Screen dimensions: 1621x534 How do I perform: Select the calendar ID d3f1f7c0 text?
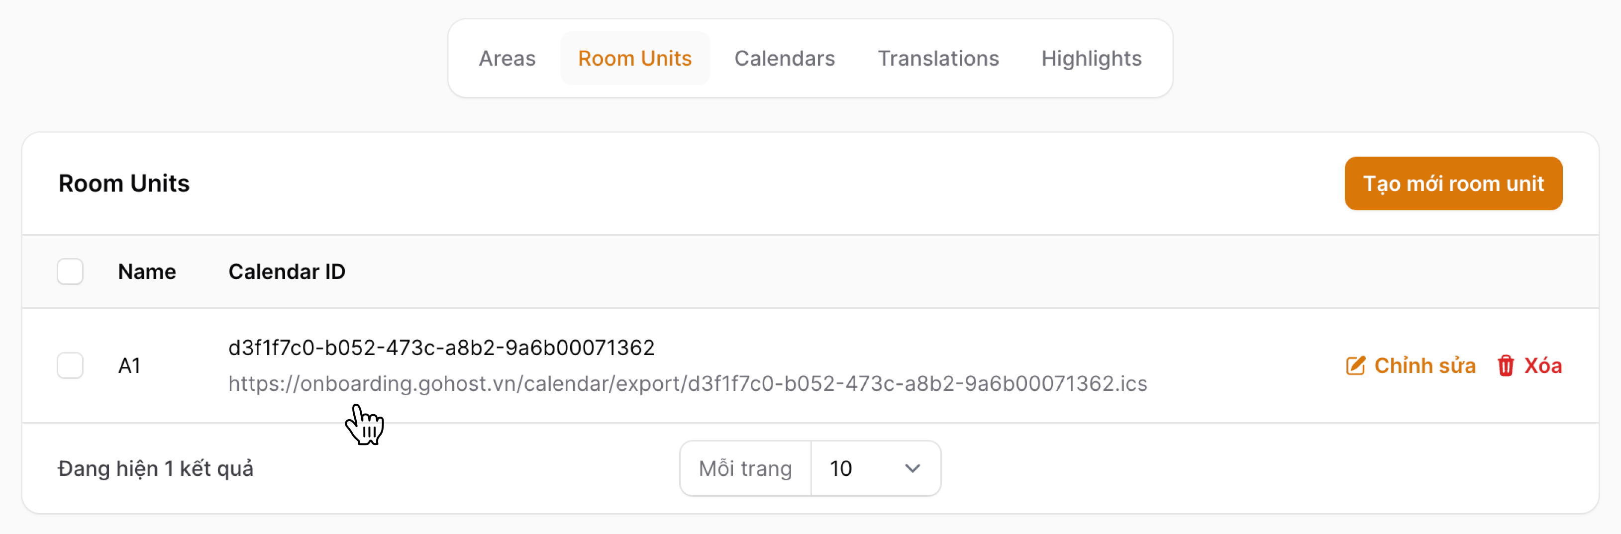(440, 348)
